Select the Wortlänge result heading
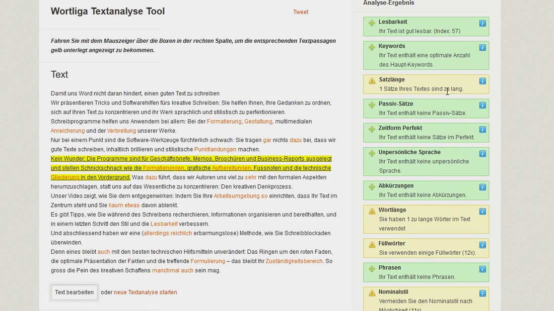The height and width of the screenshot is (311, 554). pyautogui.click(x=392, y=210)
